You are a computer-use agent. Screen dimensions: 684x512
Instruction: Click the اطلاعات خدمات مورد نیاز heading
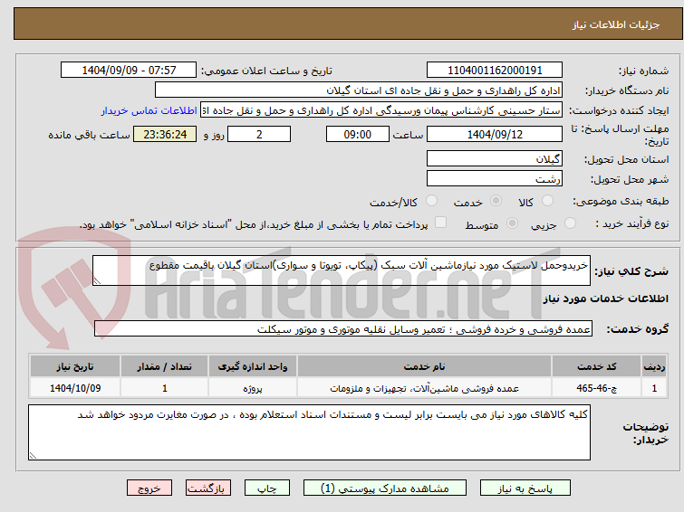[605, 299]
